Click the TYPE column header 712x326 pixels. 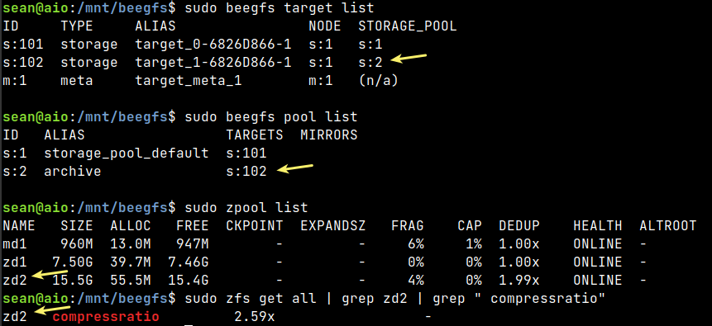[77, 26]
